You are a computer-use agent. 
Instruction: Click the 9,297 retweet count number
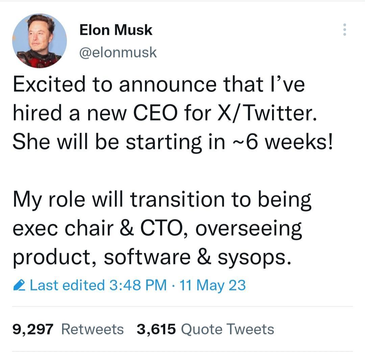pos(30,329)
